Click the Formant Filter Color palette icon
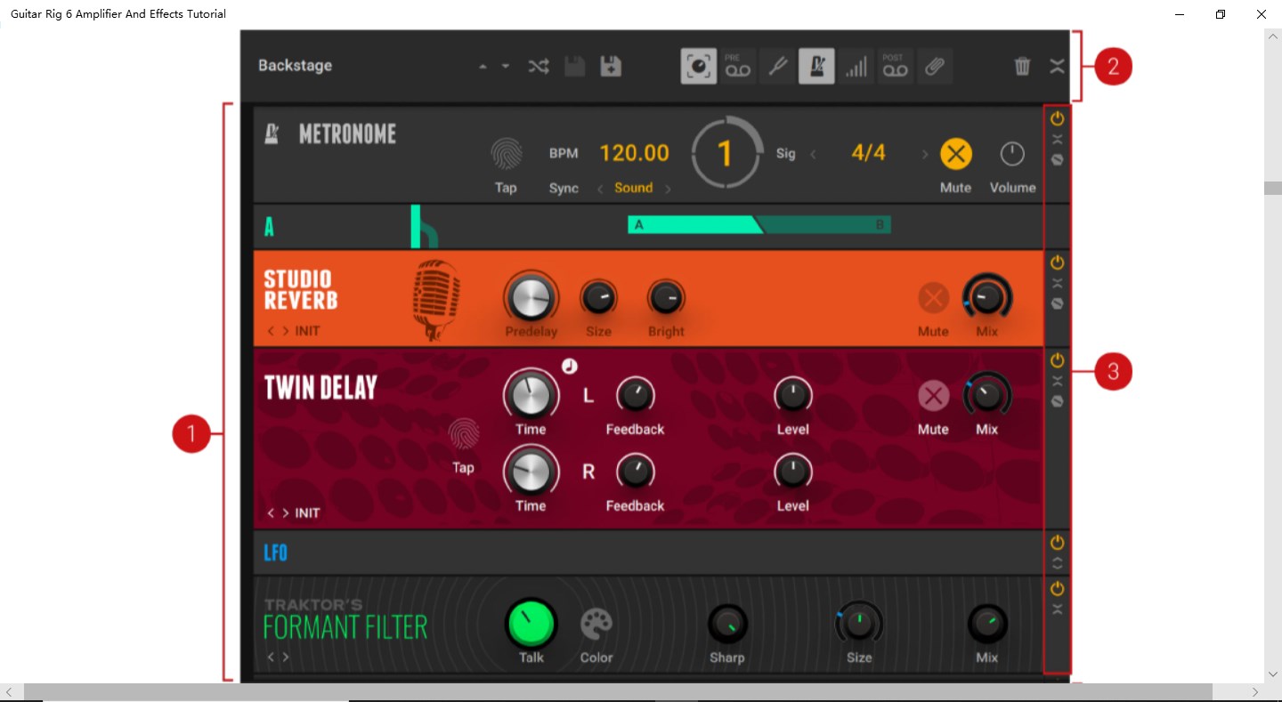The height and width of the screenshot is (702, 1282). coord(596,625)
